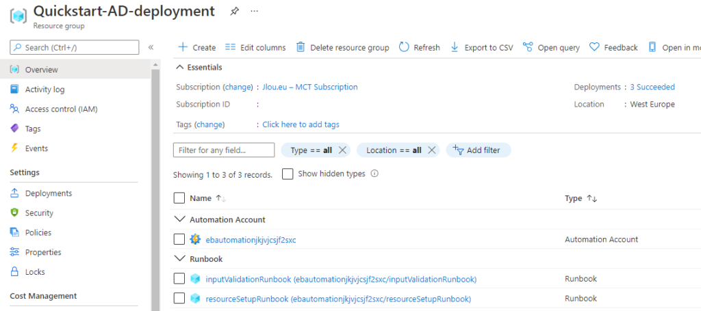Click the Add filter button

pos(479,150)
